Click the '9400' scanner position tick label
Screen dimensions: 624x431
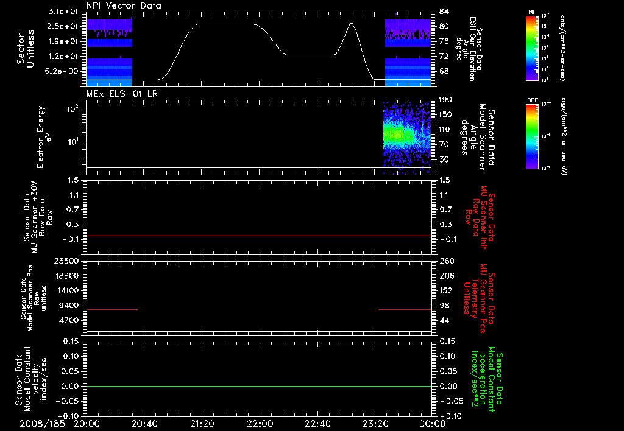point(68,306)
